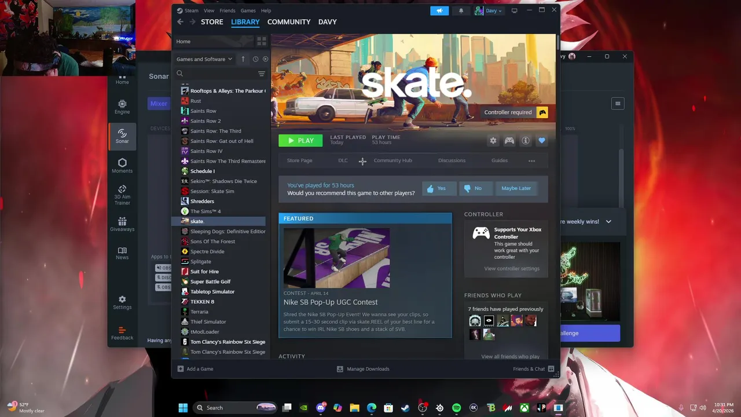Click the Add a Game plus icon
Image resolution: width=741 pixels, height=417 pixels.
click(x=181, y=369)
